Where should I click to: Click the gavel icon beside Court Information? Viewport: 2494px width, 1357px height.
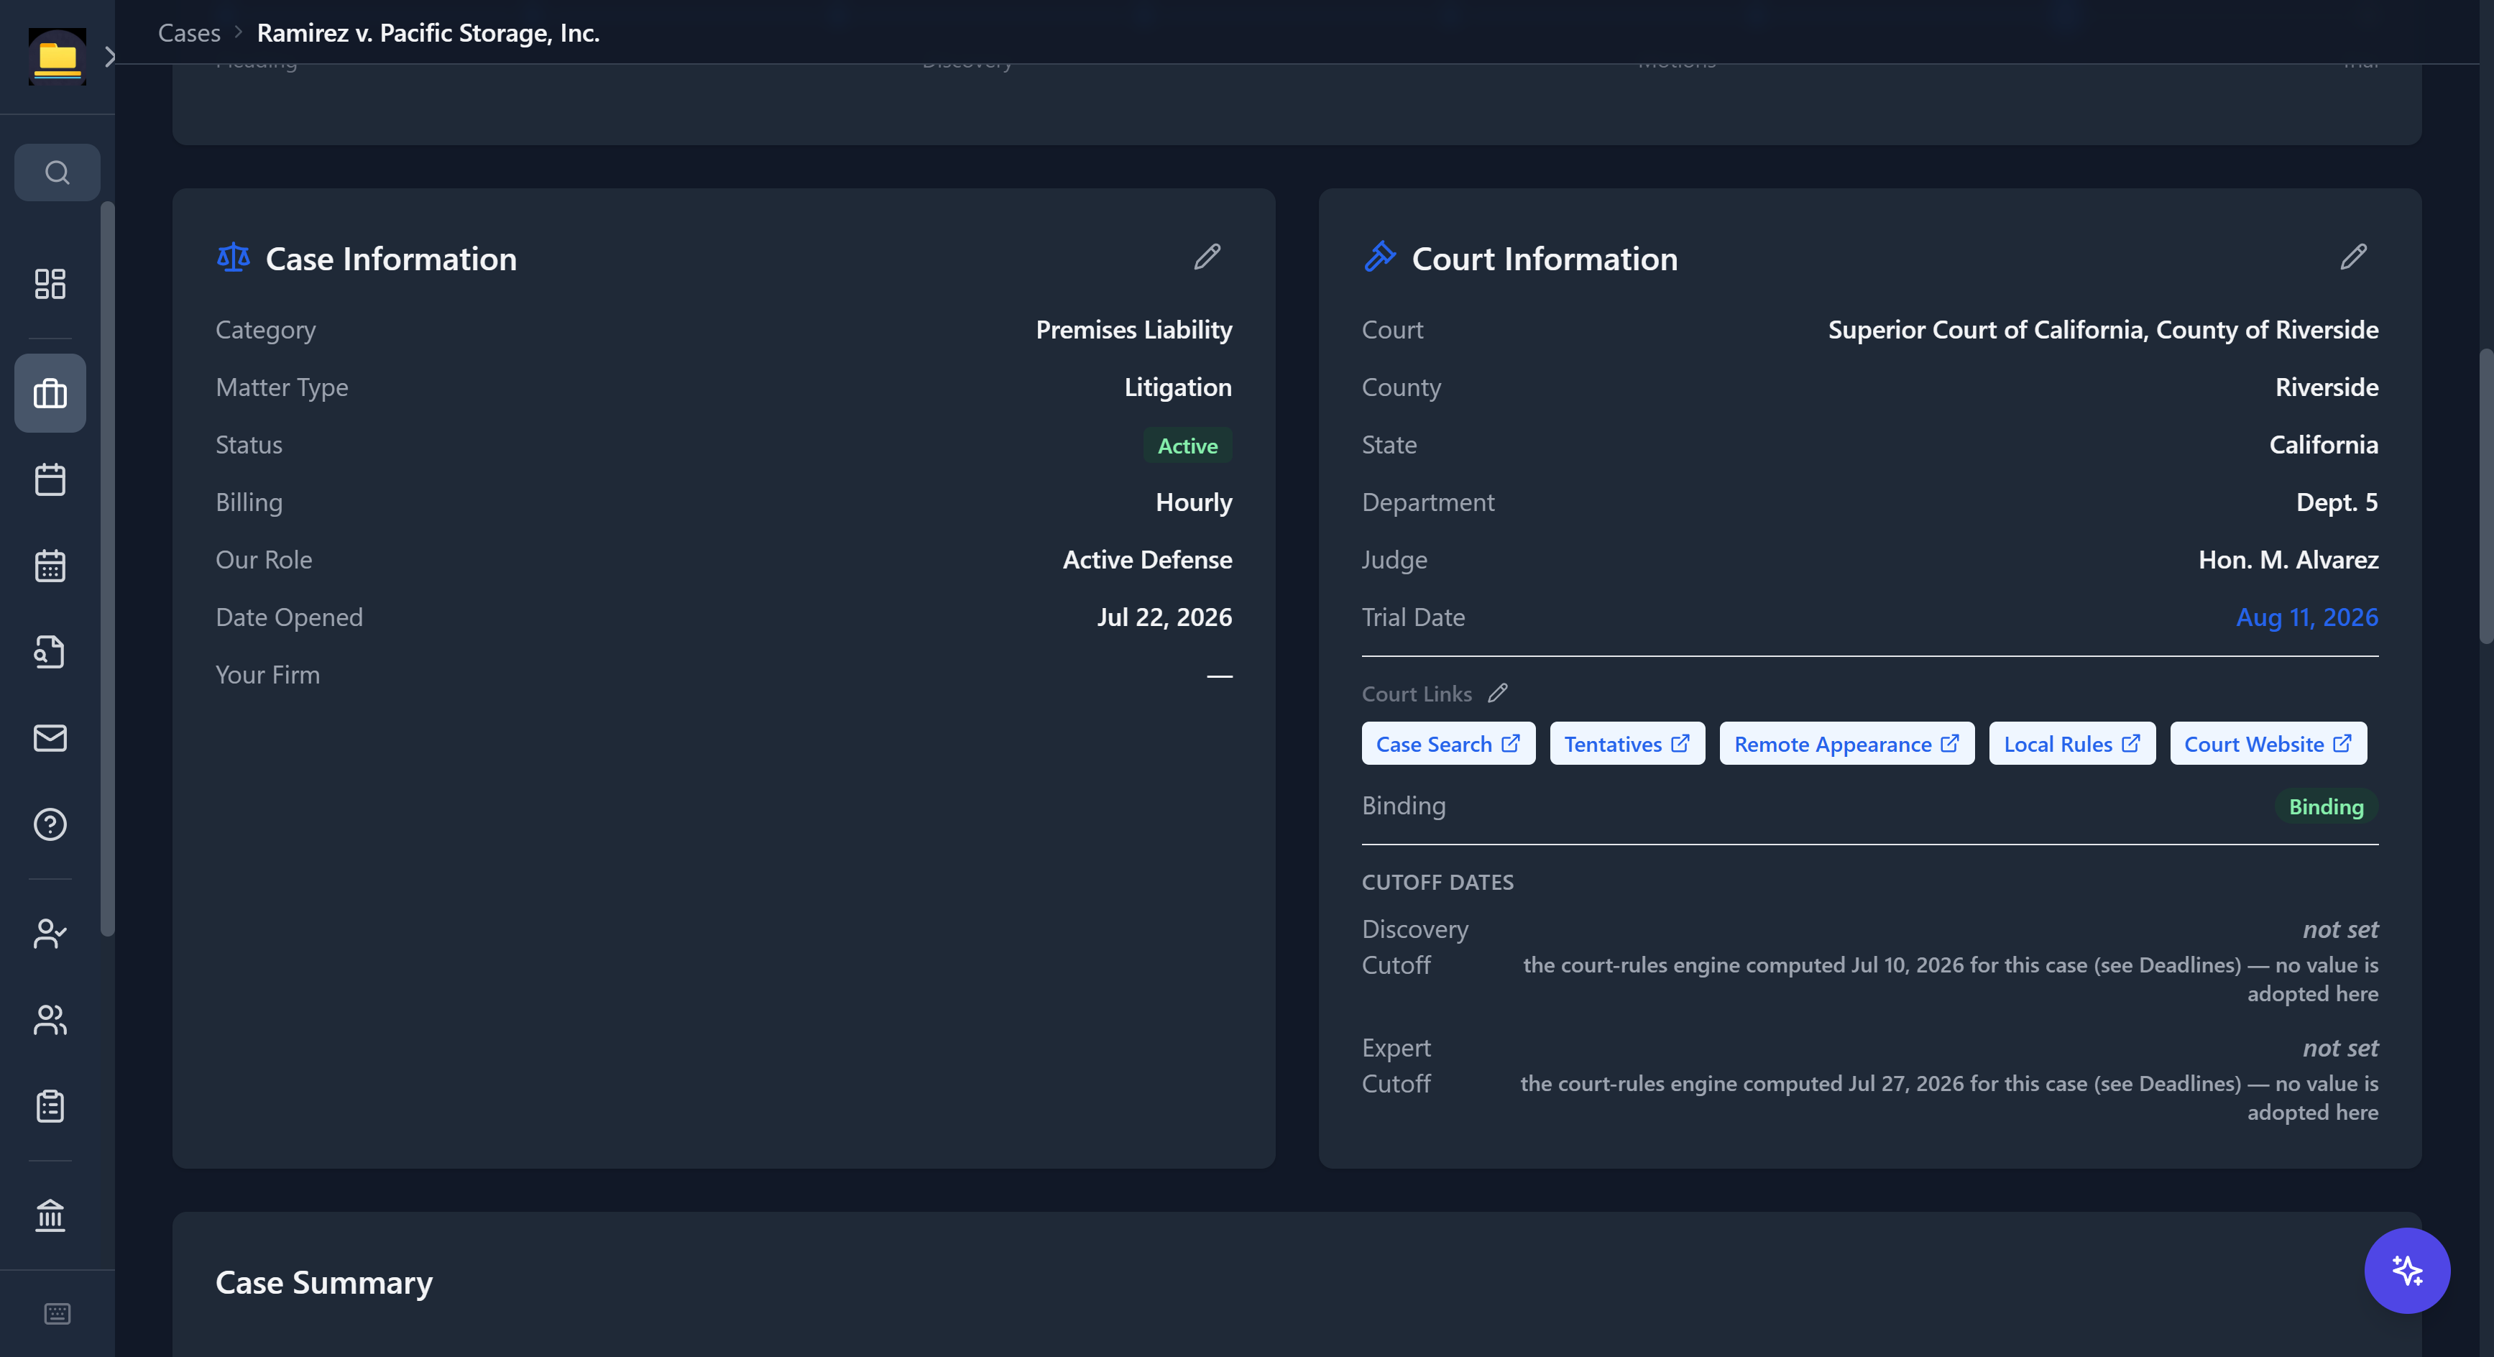pos(1380,257)
